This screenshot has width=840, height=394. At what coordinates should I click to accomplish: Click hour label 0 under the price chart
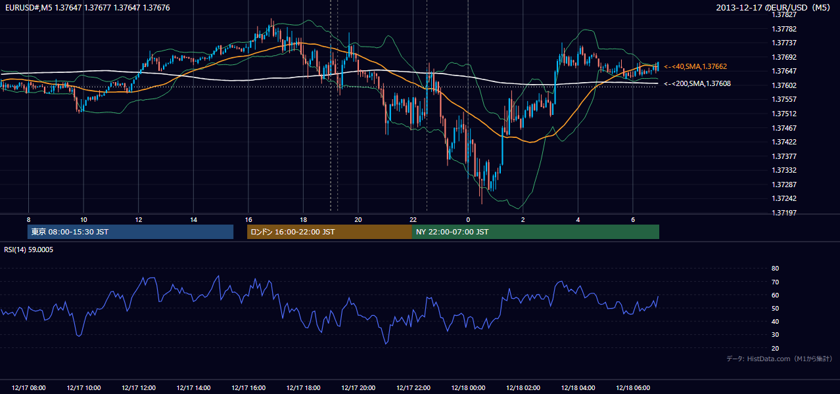(x=468, y=219)
